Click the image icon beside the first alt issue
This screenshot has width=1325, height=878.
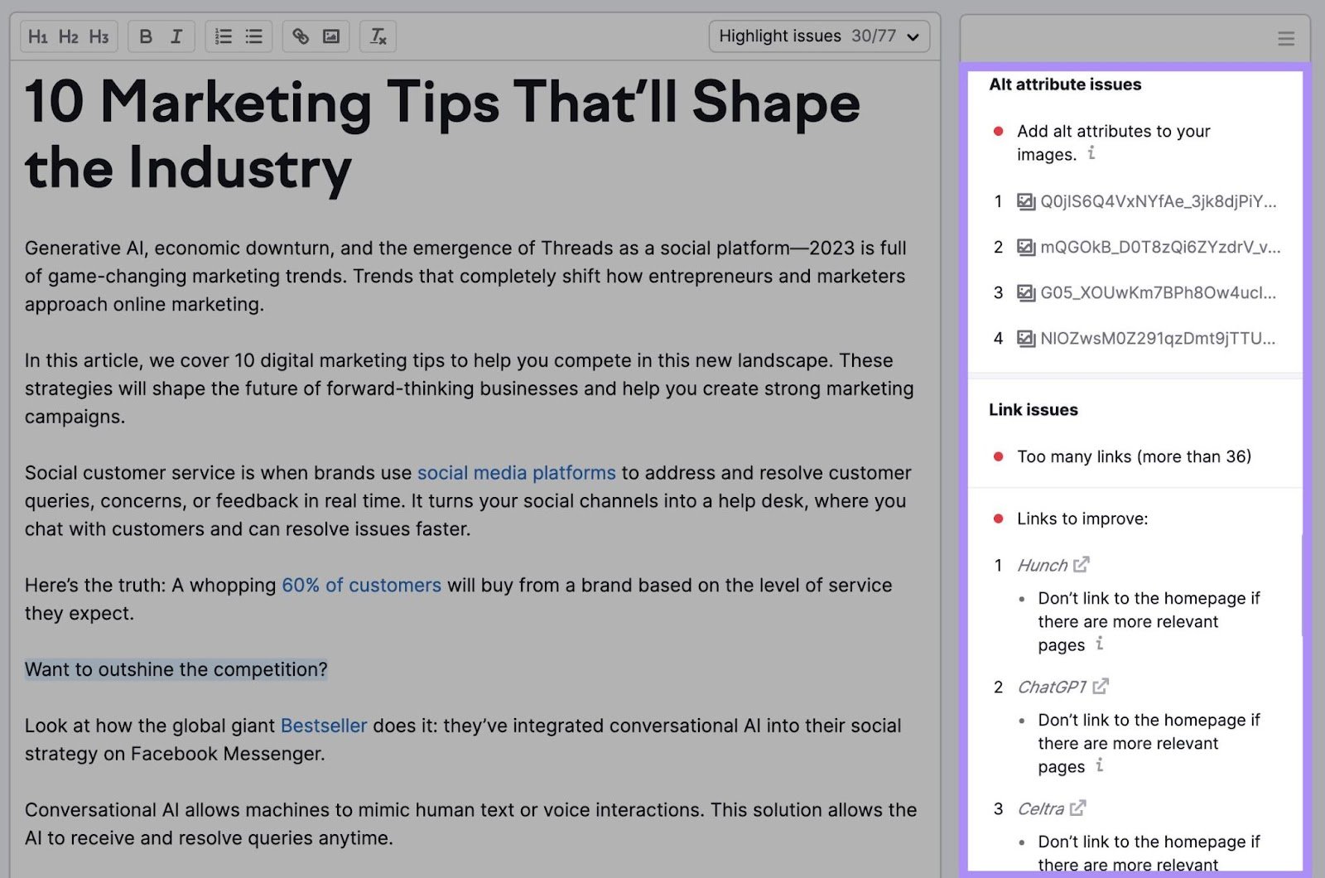pos(1027,201)
